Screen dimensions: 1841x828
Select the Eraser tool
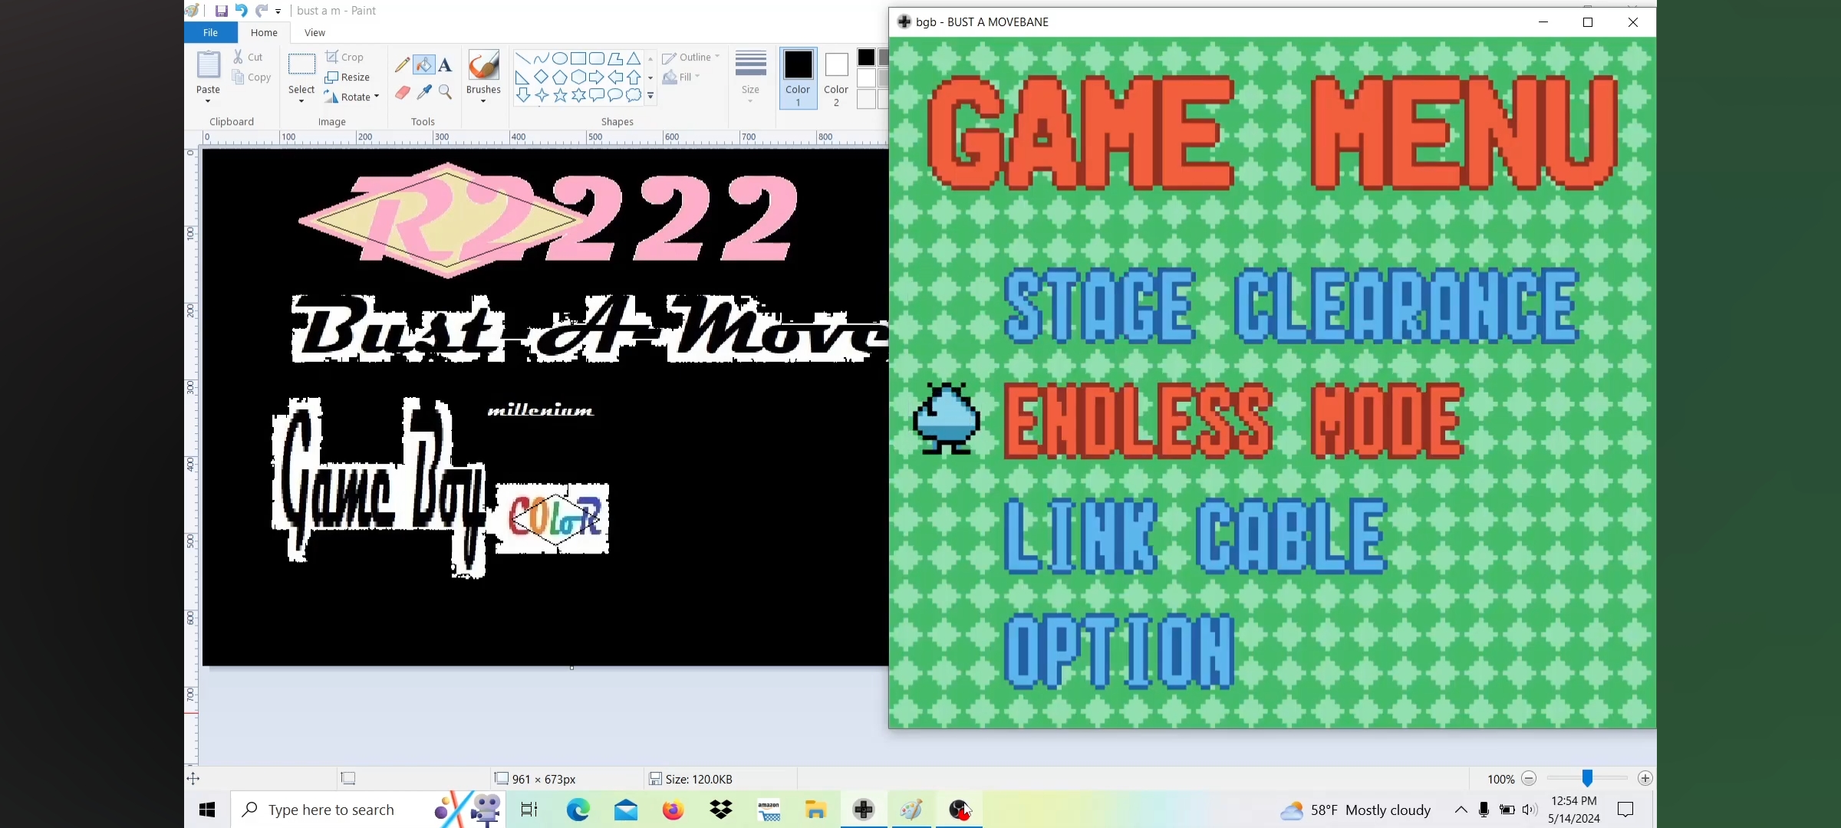(402, 93)
